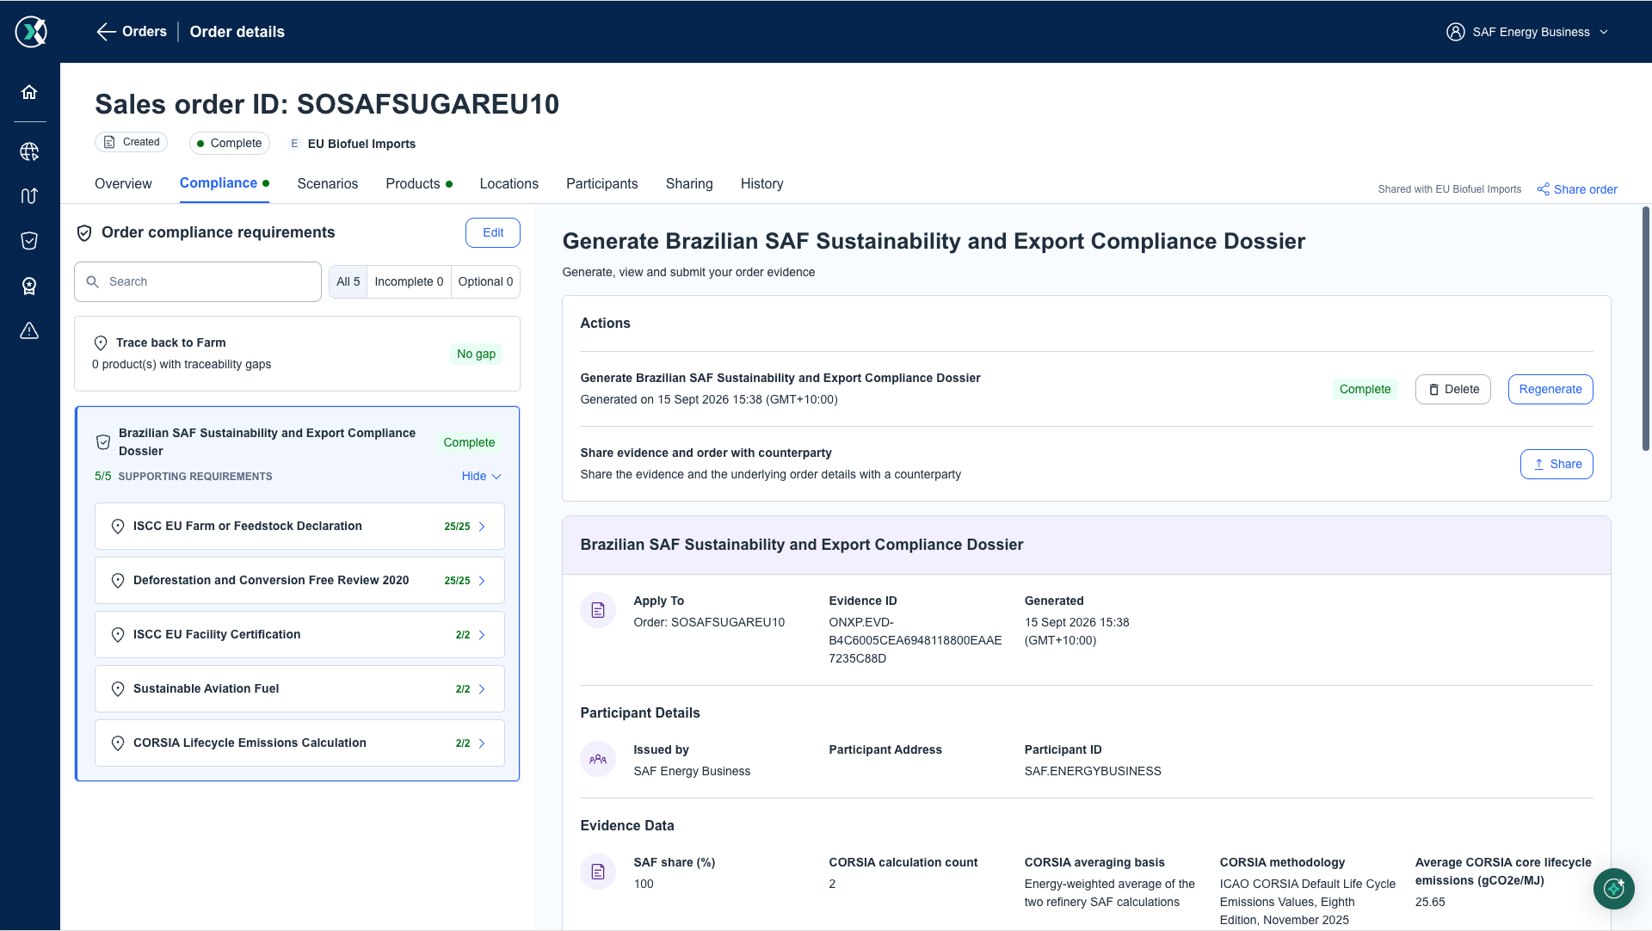Viewport: 1652px width, 931px height.
Task: Open the AI assistant floating button
Action: [1613, 889]
